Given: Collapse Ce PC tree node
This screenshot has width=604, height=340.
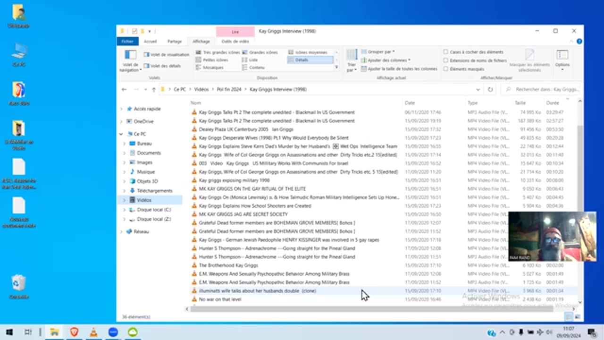Looking at the screenshot, I should pyautogui.click(x=121, y=134).
